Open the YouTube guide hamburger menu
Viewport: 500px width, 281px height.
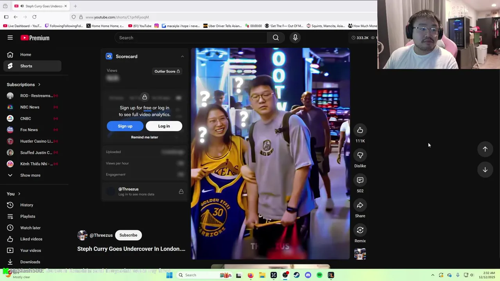tap(10, 37)
